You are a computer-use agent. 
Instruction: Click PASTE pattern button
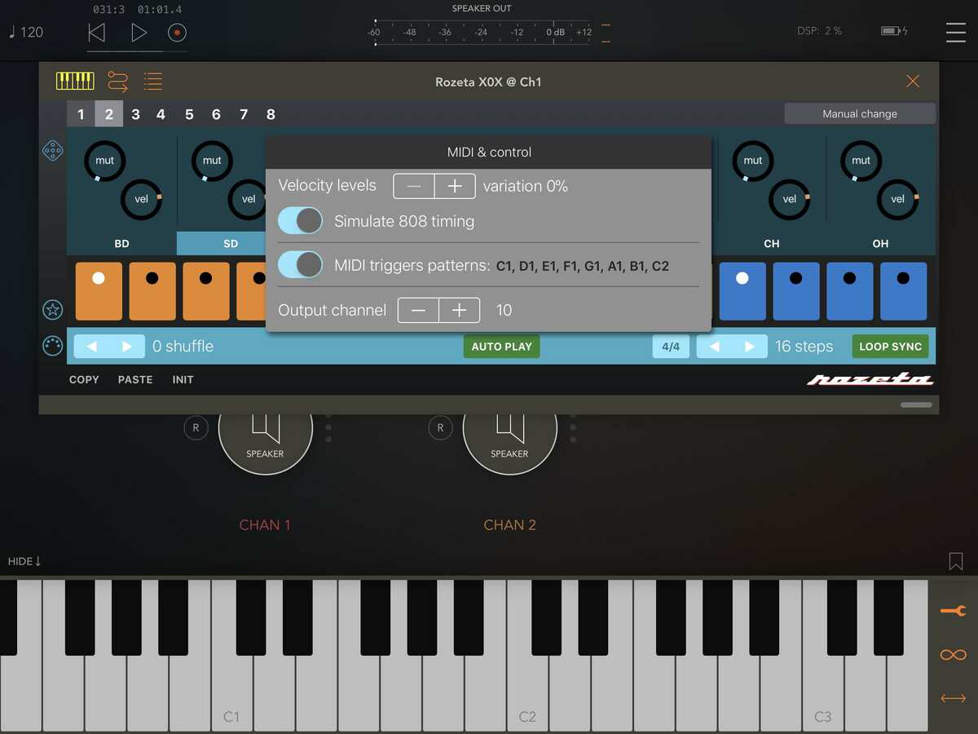(x=135, y=380)
